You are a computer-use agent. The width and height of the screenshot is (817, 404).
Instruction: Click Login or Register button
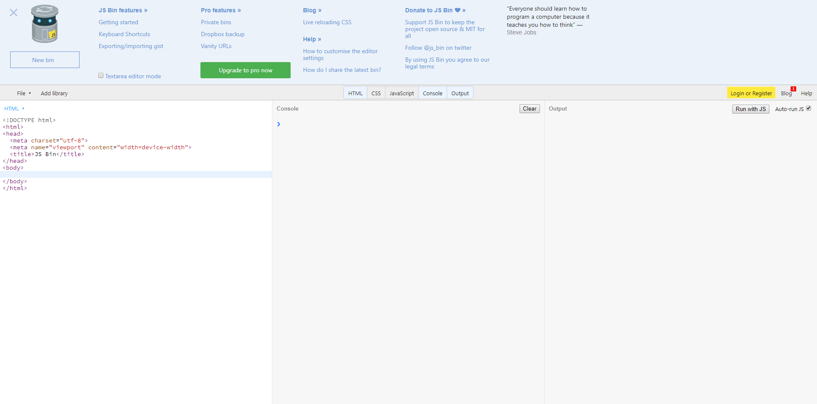tap(751, 93)
